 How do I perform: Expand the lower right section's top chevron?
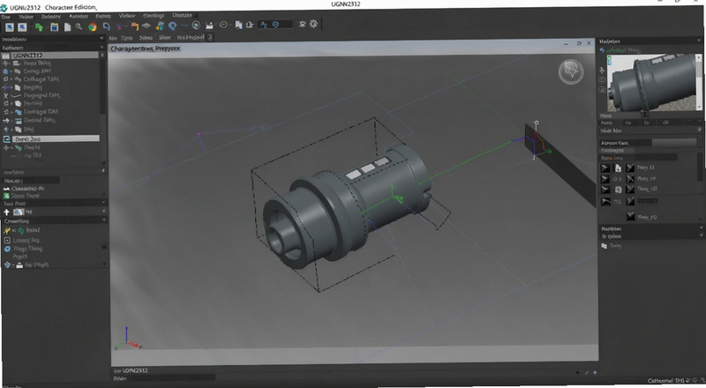point(701,228)
